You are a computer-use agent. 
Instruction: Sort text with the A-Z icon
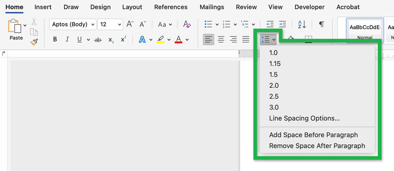[x=302, y=24]
